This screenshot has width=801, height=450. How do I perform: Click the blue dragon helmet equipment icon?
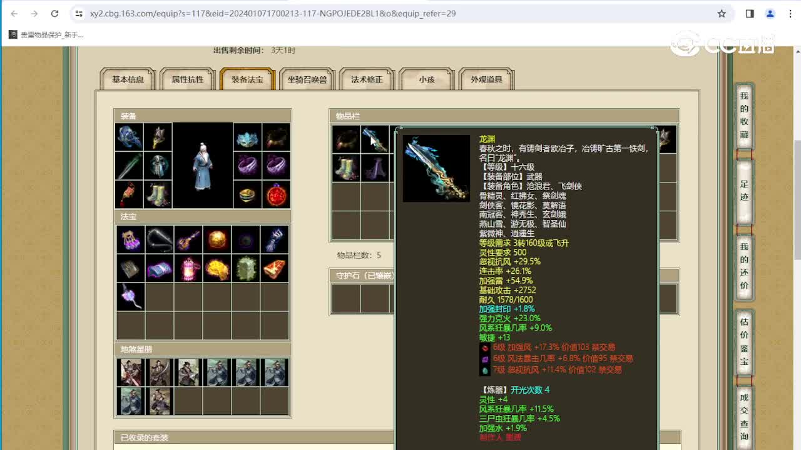129,137
